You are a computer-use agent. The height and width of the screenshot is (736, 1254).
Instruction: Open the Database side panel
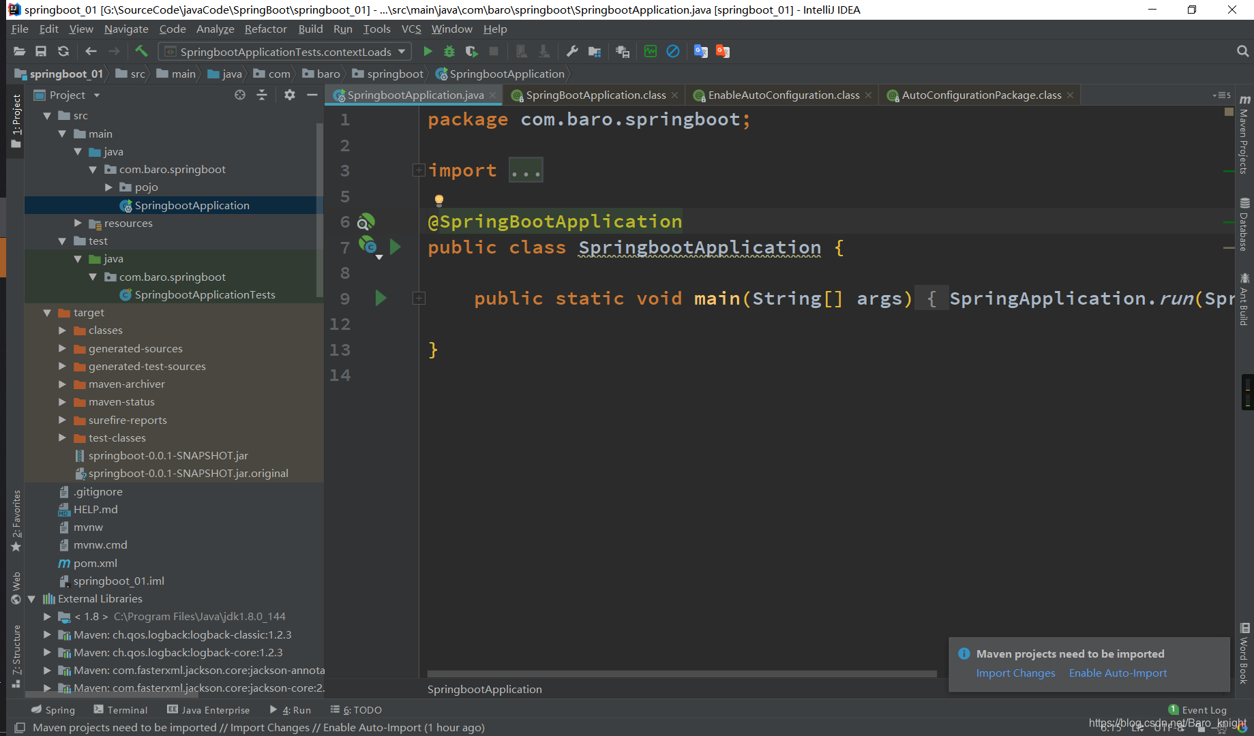pyautogui.click(x=1244, y=224)
